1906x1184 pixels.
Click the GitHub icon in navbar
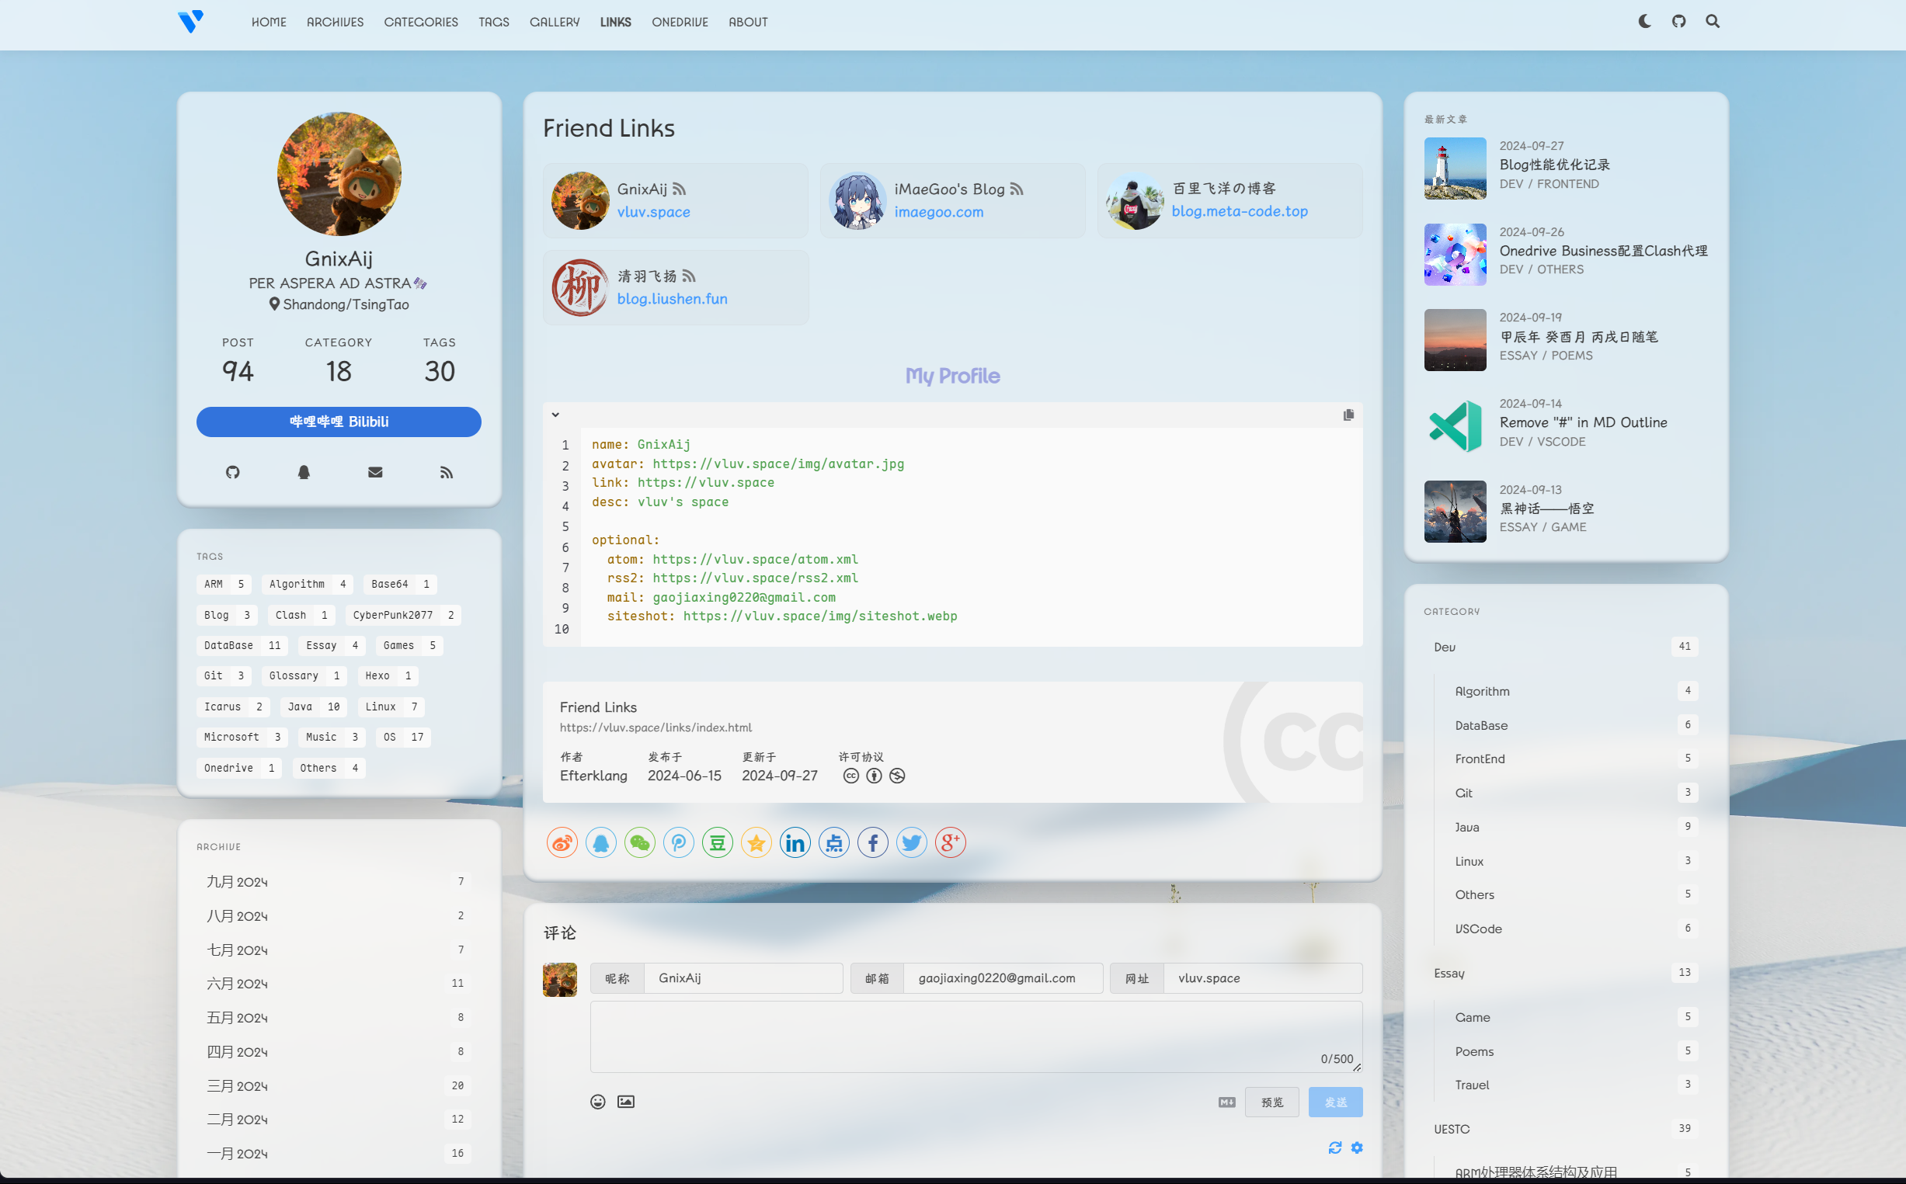coord(1678,21)
